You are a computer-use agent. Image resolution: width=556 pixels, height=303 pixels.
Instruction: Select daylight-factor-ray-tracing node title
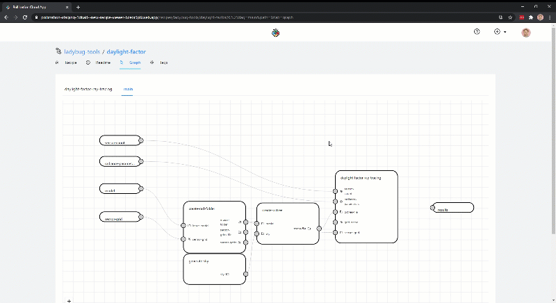(361, 178)
